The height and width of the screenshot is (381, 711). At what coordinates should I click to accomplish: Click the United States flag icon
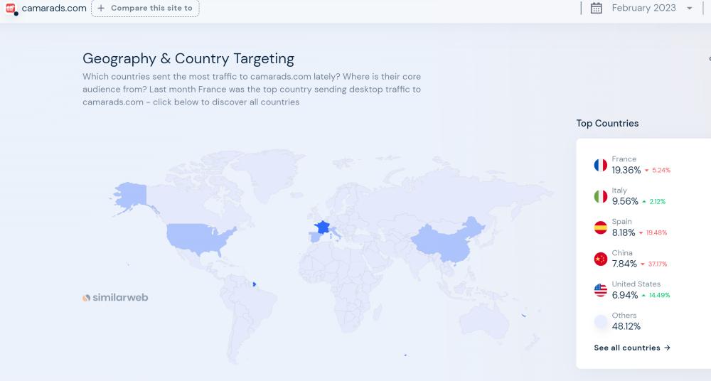point(601,290)
